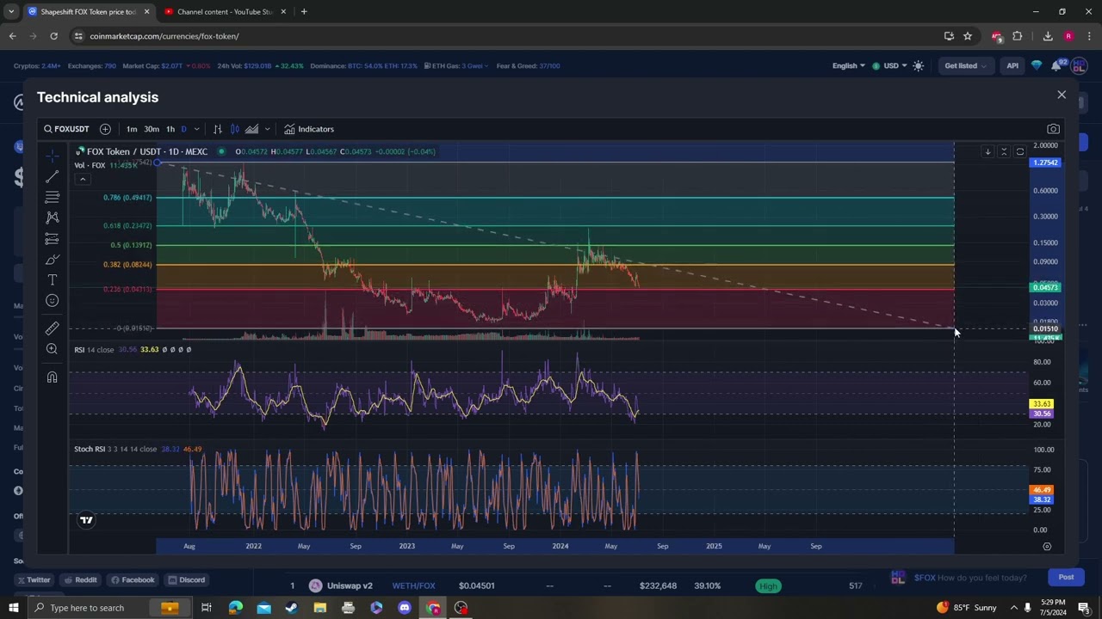This screenshot has width=1102, height=619.
Task: Open the emoji icons tool
Action: [x=52, y=300]
